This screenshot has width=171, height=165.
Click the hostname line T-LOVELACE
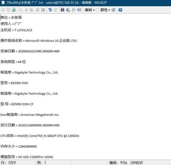[16, 30]
